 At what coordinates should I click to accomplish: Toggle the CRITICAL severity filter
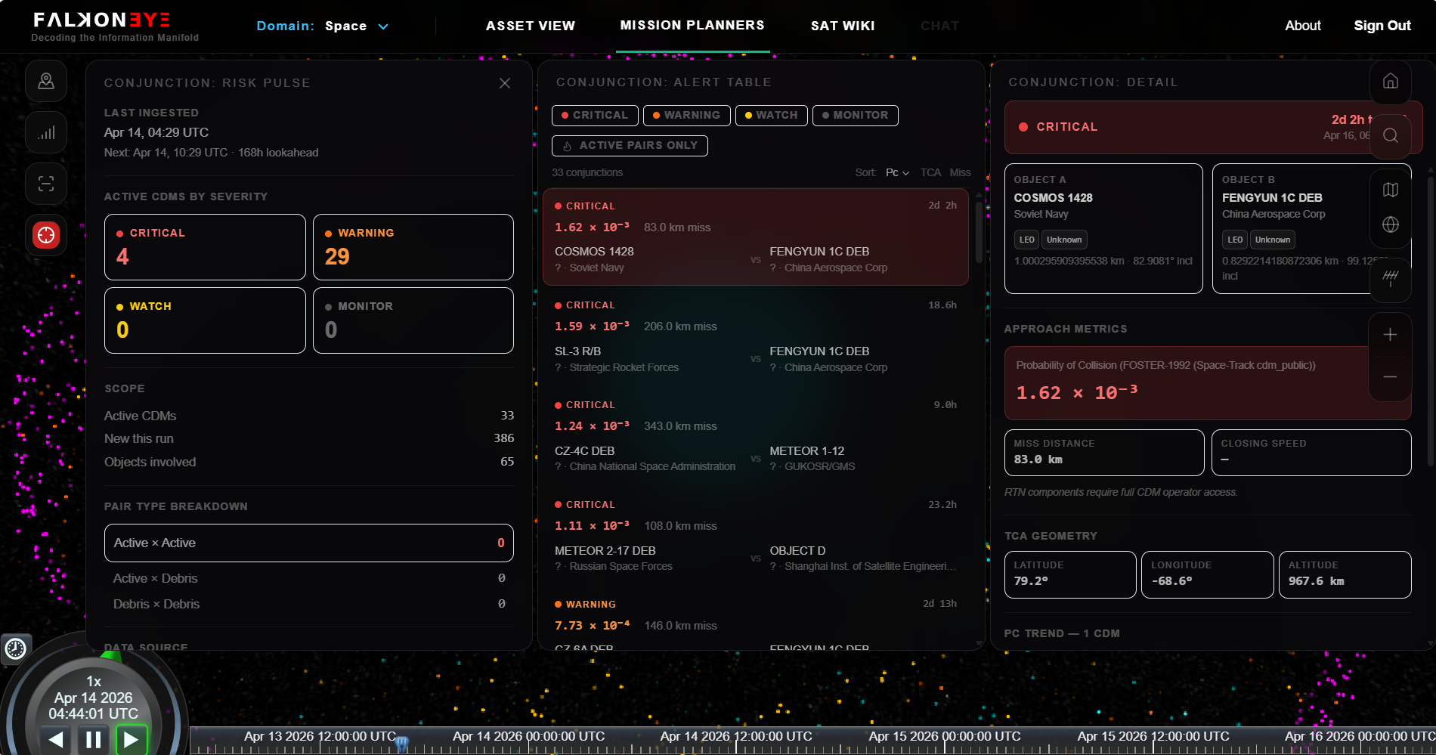(596, 115)
